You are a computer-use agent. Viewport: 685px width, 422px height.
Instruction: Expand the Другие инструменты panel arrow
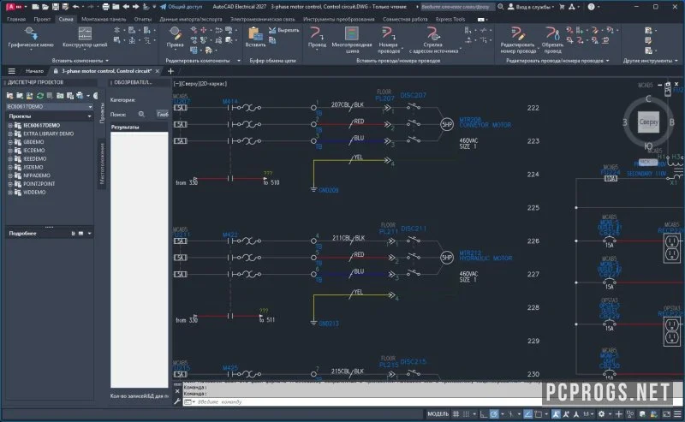(676, 61)
